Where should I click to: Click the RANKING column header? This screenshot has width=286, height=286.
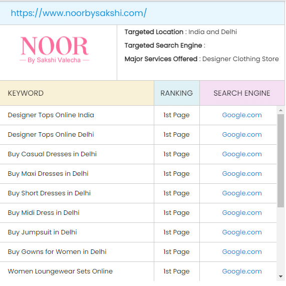(x=177, y=93)
